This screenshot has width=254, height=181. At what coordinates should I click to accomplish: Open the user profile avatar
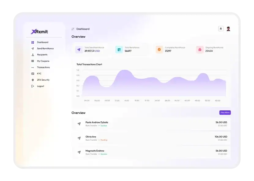[x=228, y=29]
